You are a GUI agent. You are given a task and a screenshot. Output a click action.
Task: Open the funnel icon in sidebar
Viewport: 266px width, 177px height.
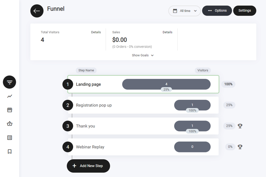coord(10,82)
